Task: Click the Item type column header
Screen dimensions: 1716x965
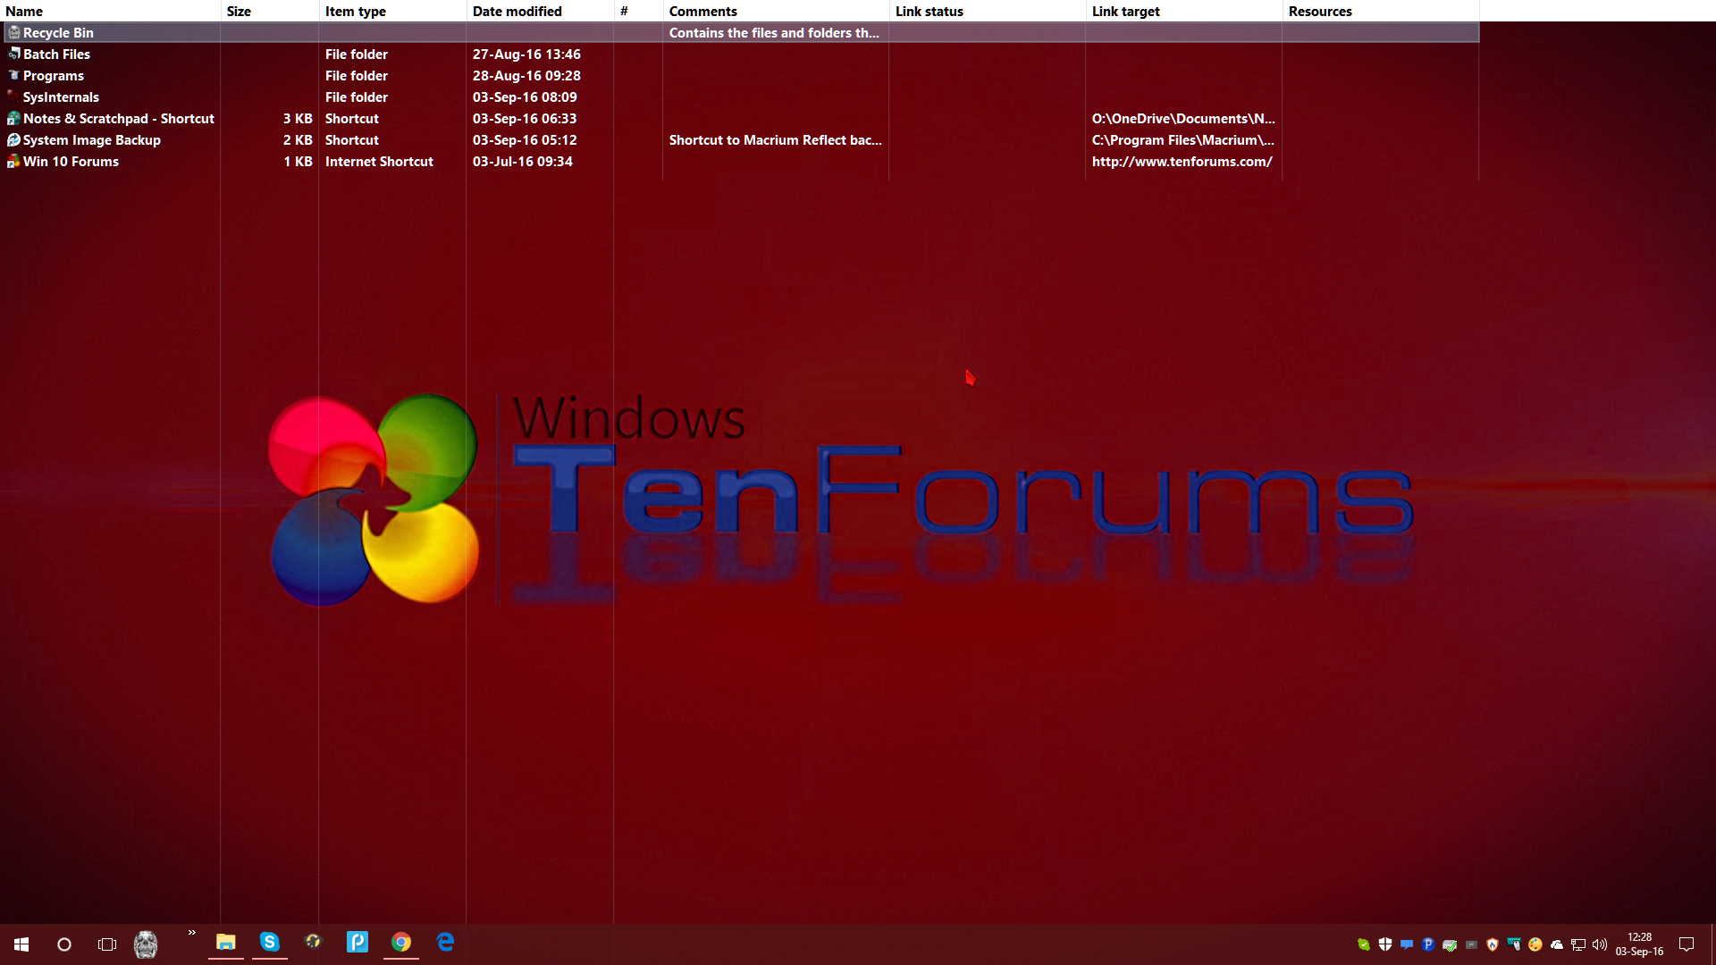Action: tap(356, 12)
